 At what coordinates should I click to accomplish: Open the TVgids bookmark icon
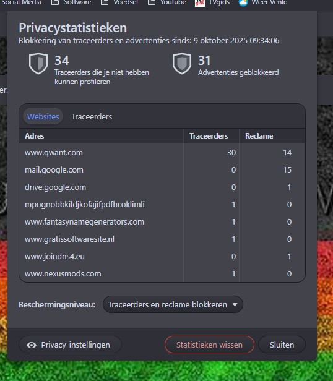tap(200, 3)
